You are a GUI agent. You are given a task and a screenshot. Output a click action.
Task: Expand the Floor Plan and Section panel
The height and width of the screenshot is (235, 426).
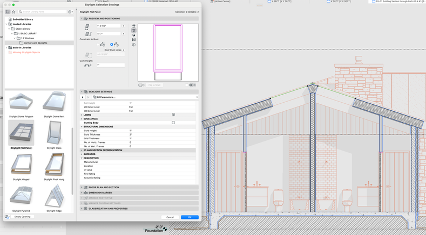pos(104,188)
